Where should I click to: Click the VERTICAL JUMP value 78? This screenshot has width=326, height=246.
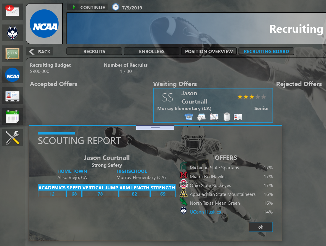pyautogui.click(x=100, y=194)
